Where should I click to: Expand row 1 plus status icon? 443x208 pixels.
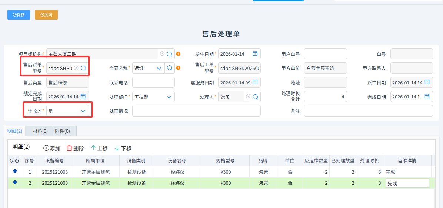(15, 171)
